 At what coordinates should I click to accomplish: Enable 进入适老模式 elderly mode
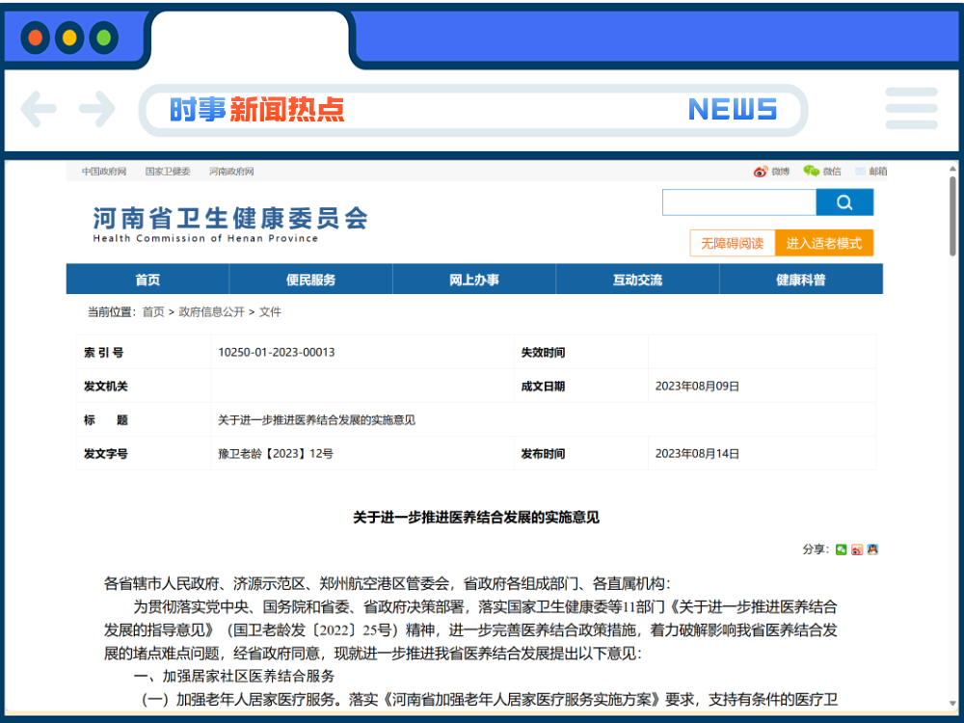pyautogui.click(x=825, y=244)
